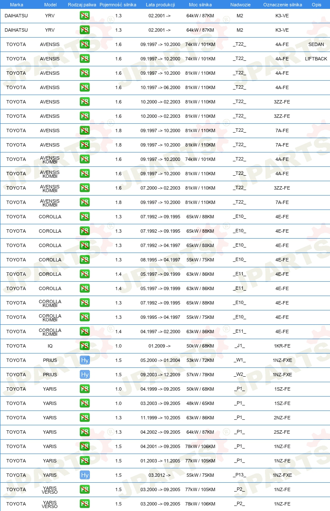Click the petrol icon in the Toyota IQ row
The height and width of the screenshot is (511, 330).
85,346
